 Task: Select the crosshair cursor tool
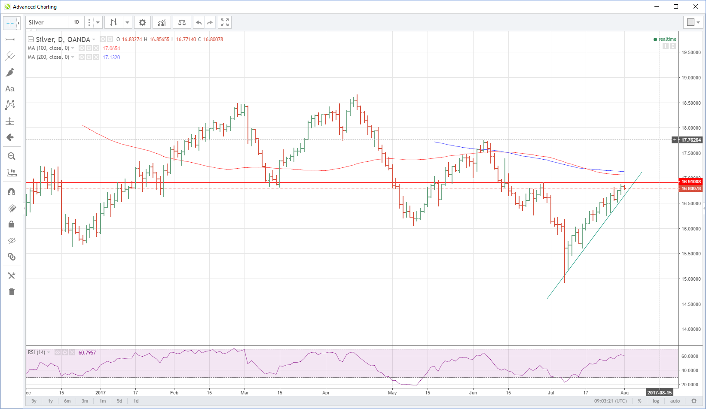point(10,23)
